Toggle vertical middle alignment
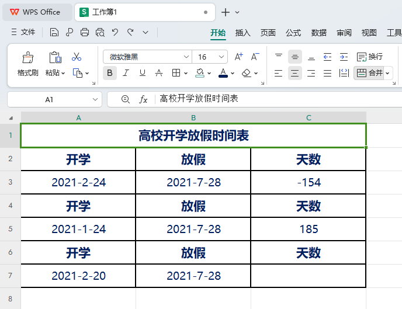402x309 pixels. [295, 57]
